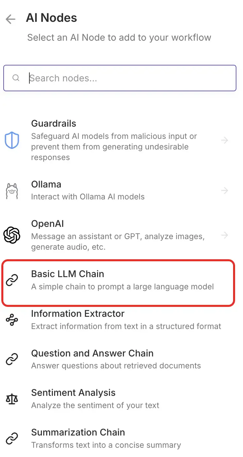Screen dimensions: 243x457
Task: Click the OpenAI logo icon
Action: [x=12, y=235]
